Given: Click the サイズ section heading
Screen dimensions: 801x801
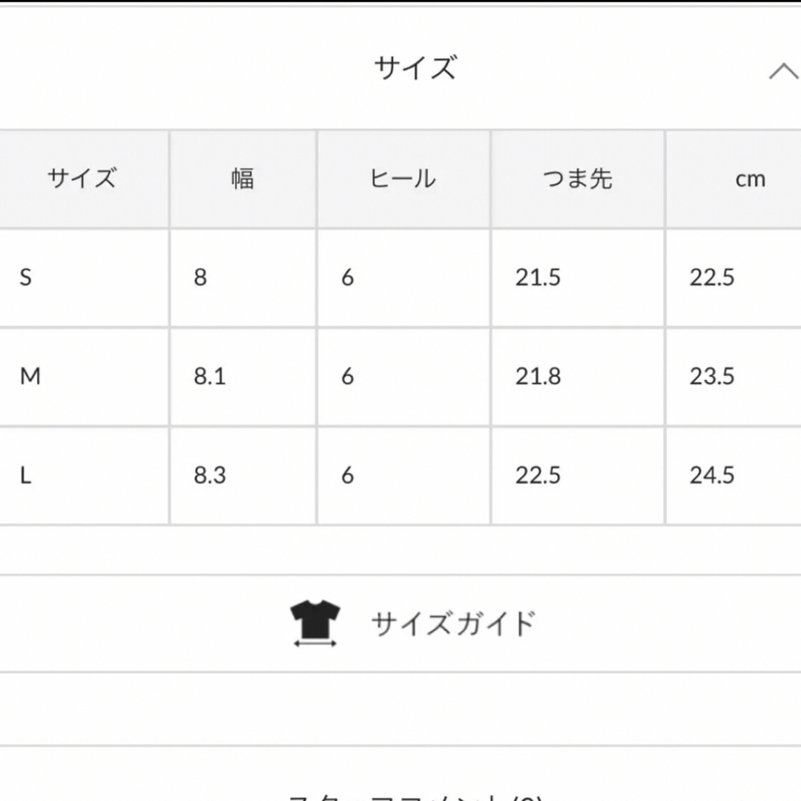Looking at the screenshot, I should pos(415,68).
